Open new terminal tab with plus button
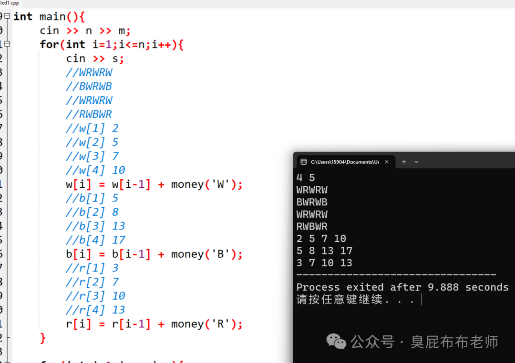The height and width of the screenshot is (363, 515). coord(404,162)
